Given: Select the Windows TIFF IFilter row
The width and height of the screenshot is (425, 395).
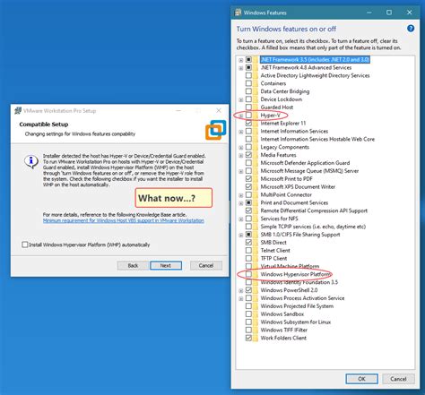Looking at the screenshot, I should [284, 330].
